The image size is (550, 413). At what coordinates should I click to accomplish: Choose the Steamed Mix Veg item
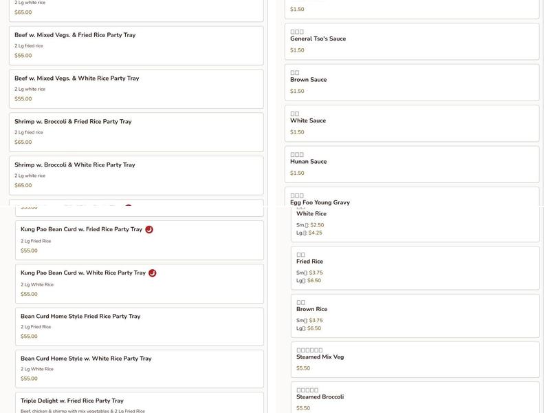[415, 359]
